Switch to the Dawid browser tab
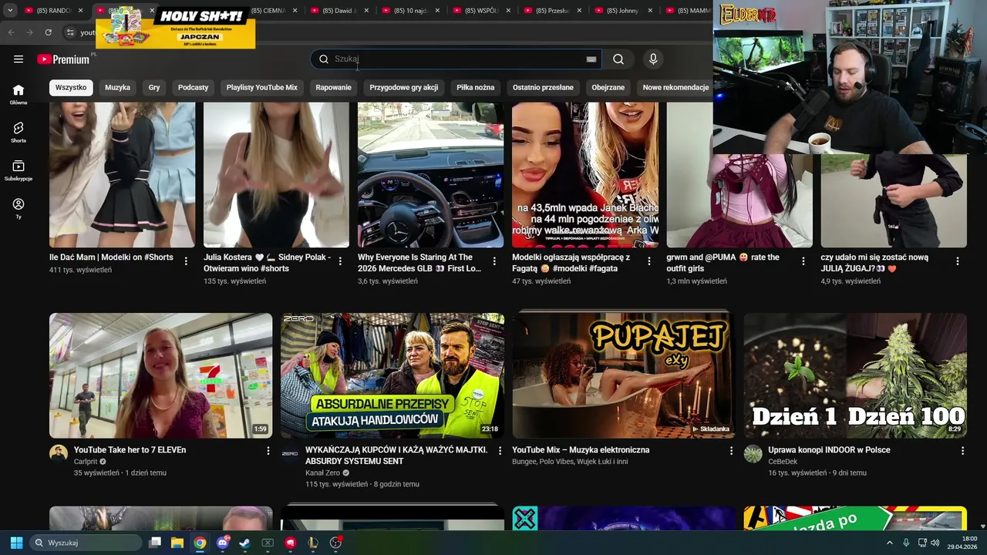Image resolution: width=987 pixels, height=555 pixels. 339,11
